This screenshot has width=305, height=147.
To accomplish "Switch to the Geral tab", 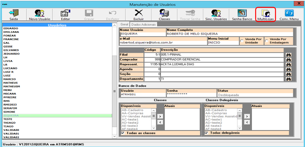I will click(x=124, y=24).
